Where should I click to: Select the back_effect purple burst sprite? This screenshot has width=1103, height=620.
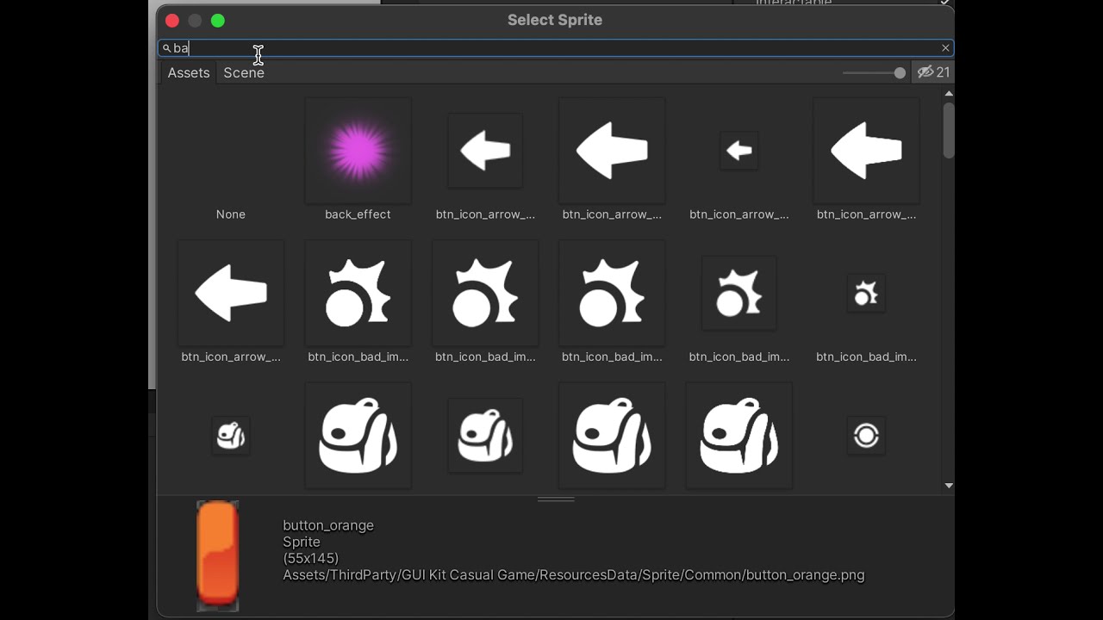click(x=358, y=151)
